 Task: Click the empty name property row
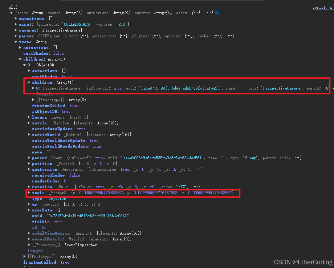coord(41,152)
